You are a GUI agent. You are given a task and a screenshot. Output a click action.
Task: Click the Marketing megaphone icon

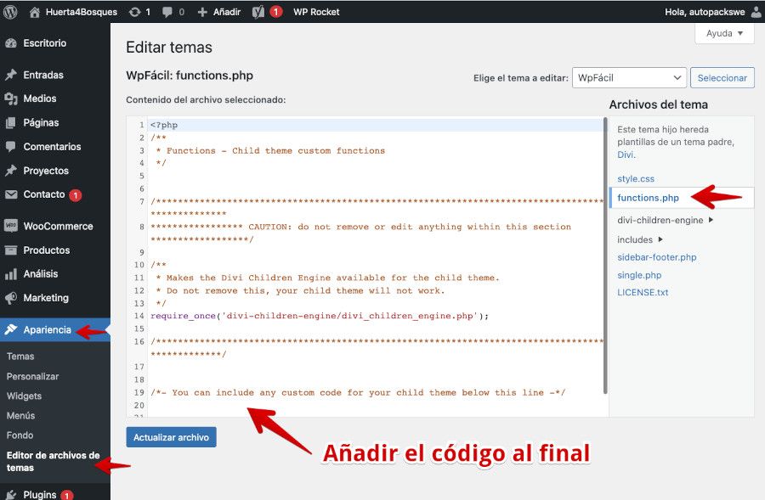point(11,298)
